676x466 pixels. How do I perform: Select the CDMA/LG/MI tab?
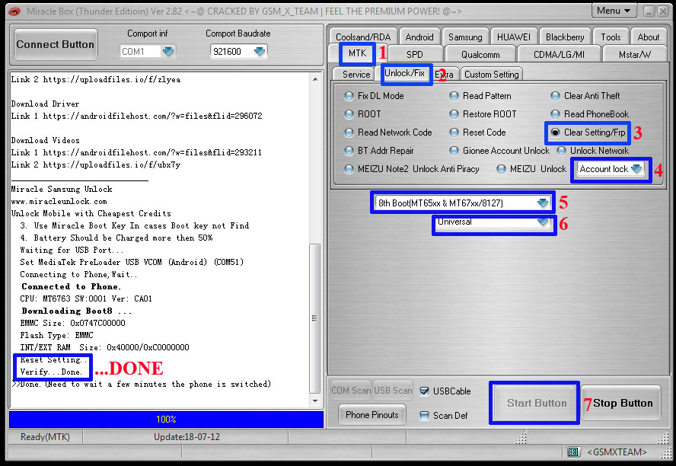click(559, 55)
